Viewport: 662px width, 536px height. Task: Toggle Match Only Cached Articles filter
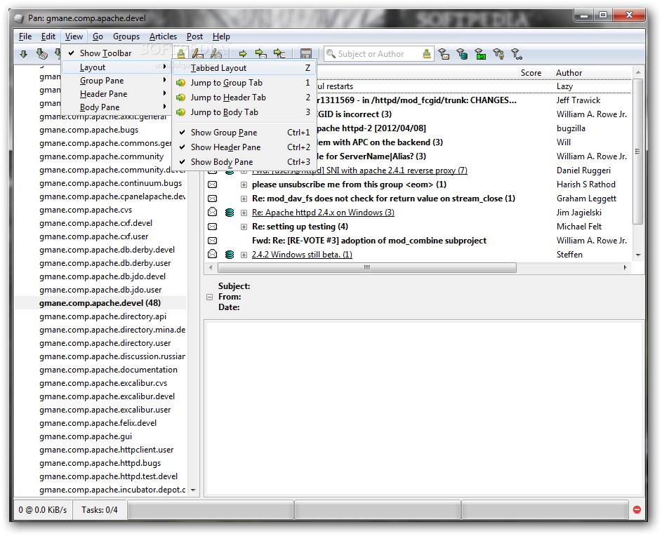463,54
